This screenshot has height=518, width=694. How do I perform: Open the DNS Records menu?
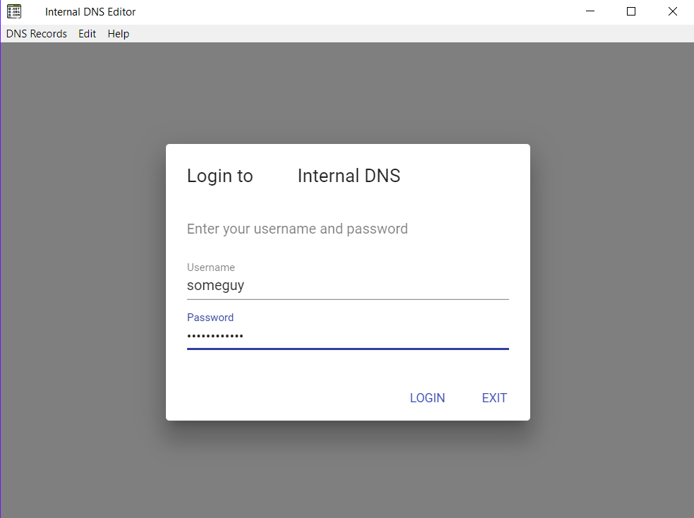click(36, 33)
